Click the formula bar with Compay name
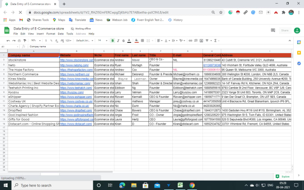304x190 pixels. coord(160,46)
